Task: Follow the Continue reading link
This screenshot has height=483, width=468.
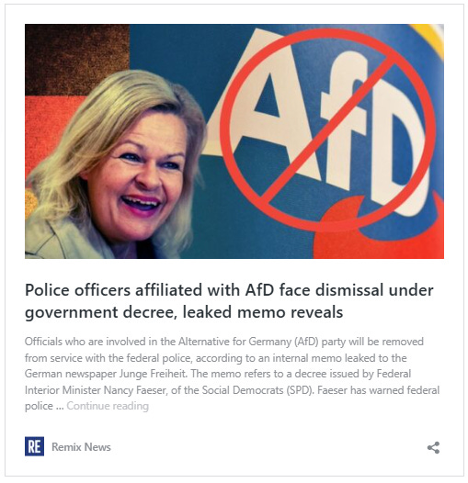Action: (x=108, y=406)
